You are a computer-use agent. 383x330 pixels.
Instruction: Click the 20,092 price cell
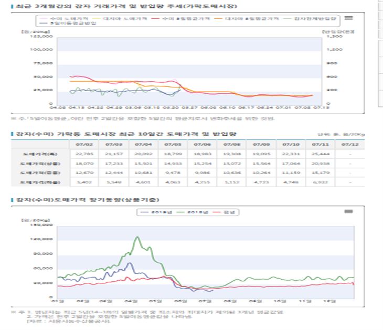coord(143,154)
